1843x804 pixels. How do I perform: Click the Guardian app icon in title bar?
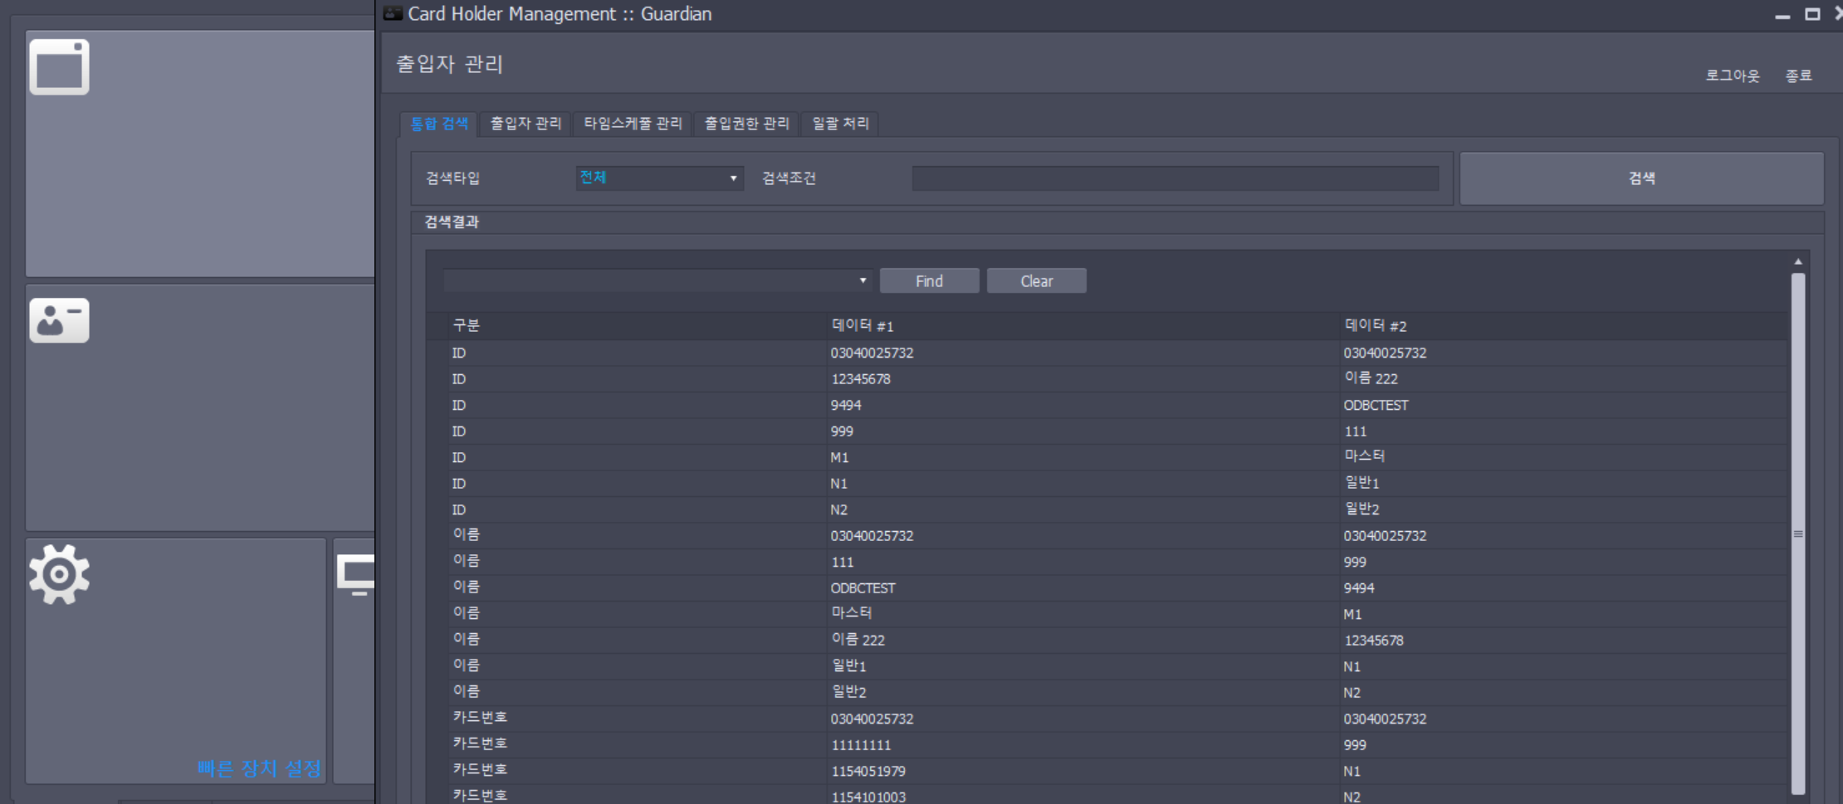coord(393,13)
